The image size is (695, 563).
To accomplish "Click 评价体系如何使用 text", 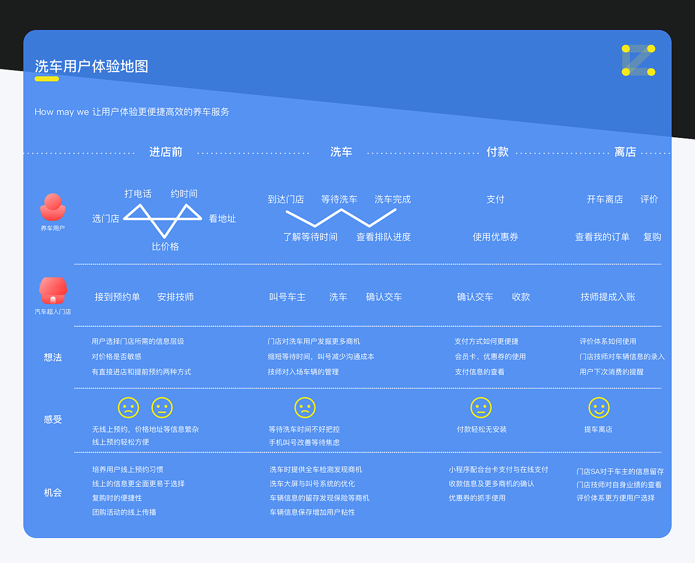I will point(608,341).
